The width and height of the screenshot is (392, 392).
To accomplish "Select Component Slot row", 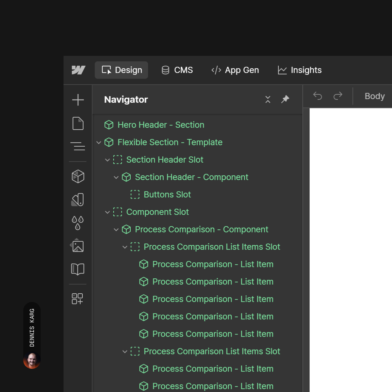I will coord(197,212).
